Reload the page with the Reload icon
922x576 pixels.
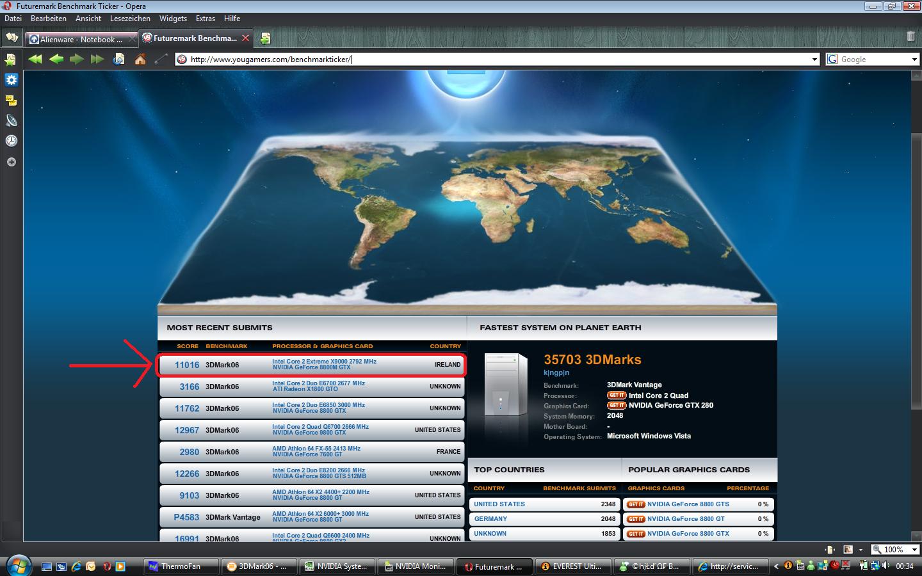[x=119, y=60]
